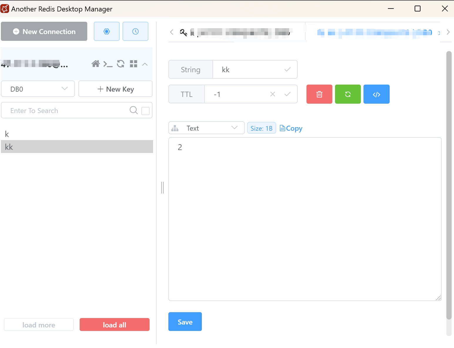Refresh the connection key list

120,64
